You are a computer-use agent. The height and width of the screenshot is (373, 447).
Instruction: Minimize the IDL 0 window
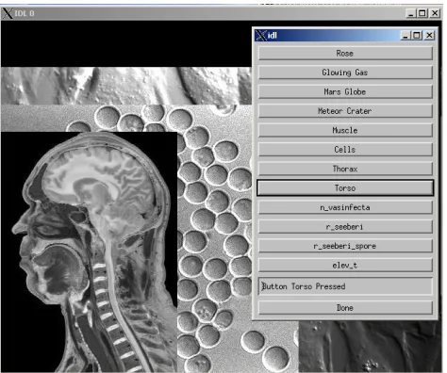[411, 13]
